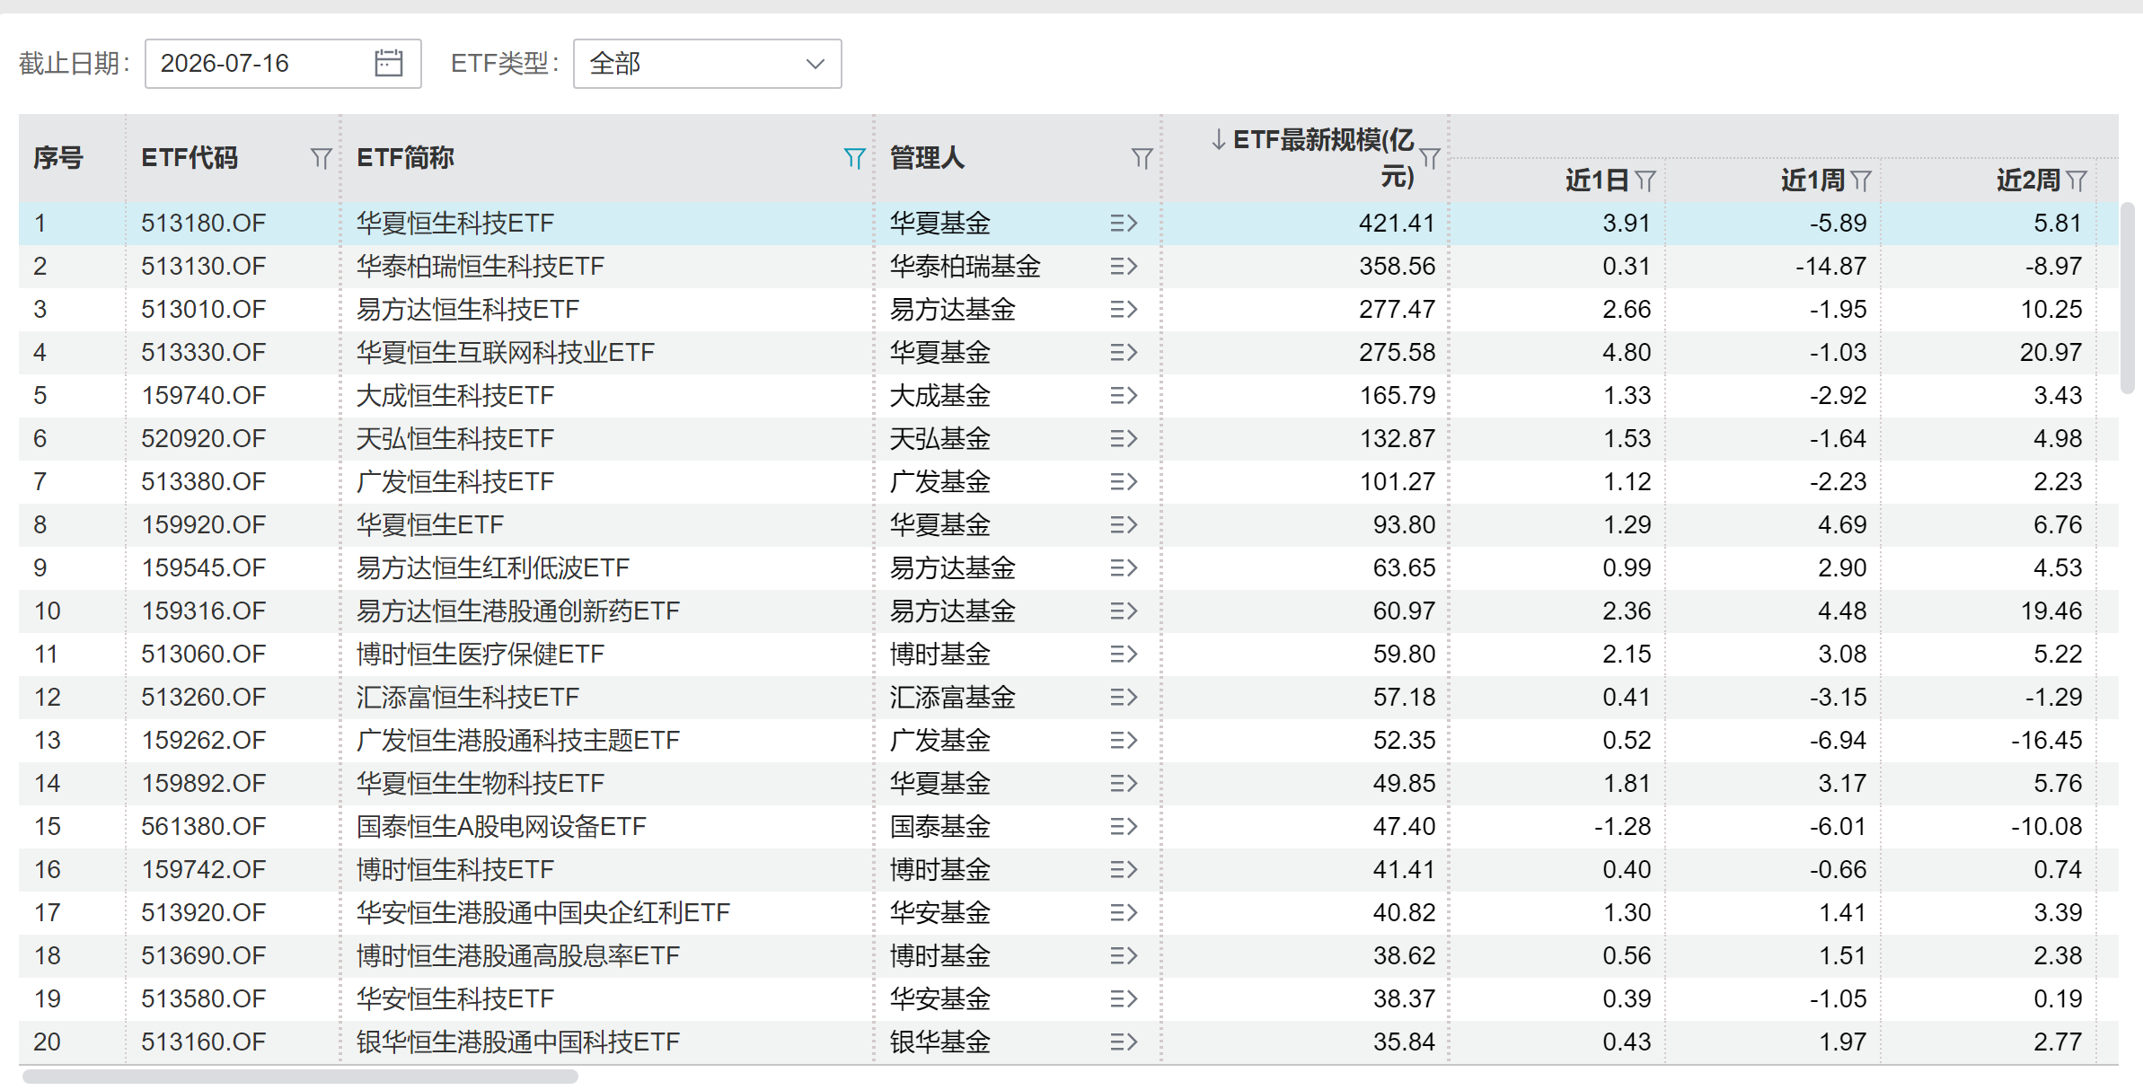This screenshot has height=1090, width=2143.
Task: Click the ETF简称 column filter icon
Action: pyautogui.click(x=854, y=159)
